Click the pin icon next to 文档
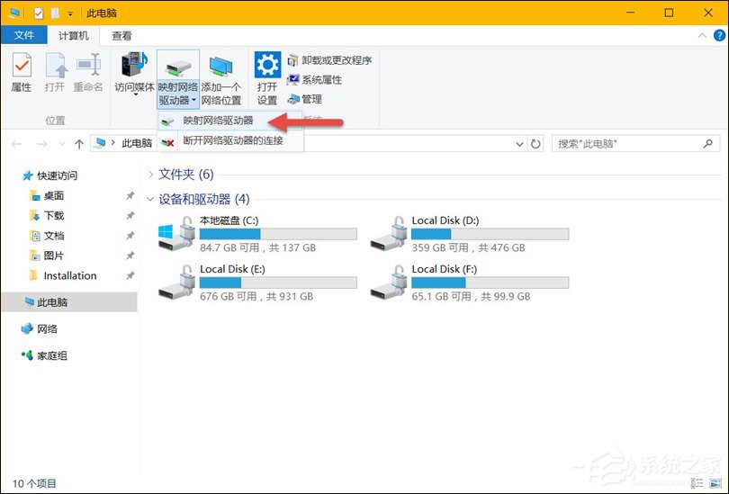This screenshot has width=729, height=494. click(130, 236)
